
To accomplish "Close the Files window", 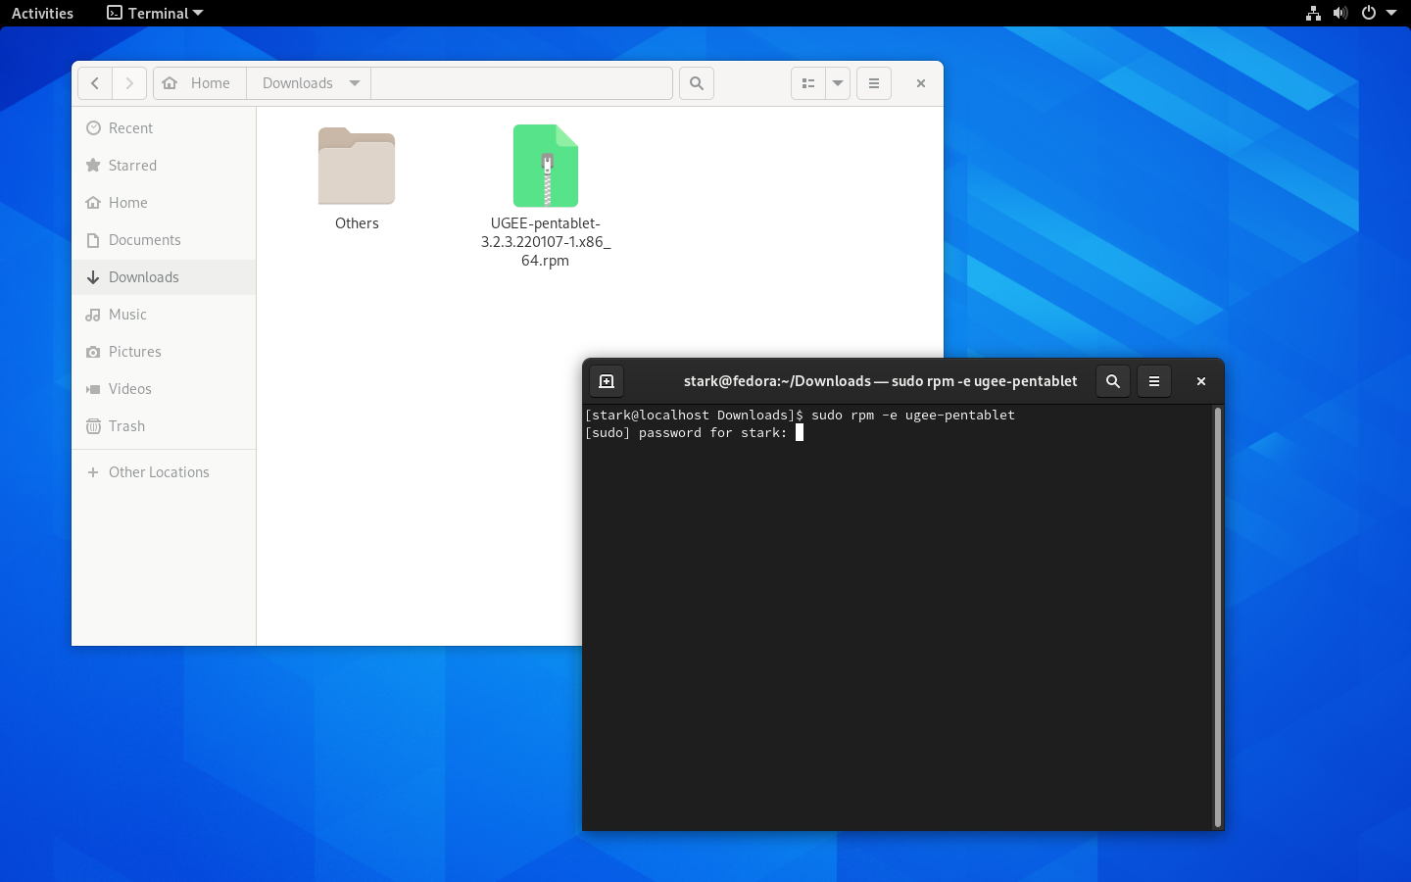I will (x=921, y=83).
